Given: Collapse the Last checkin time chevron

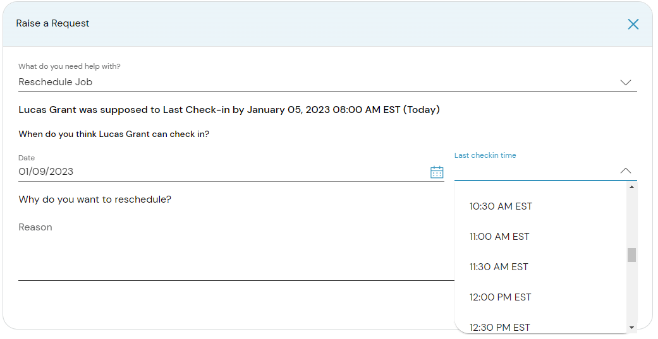Looking at the screenshot, I should pyautogui.click(x=626, y=170).
